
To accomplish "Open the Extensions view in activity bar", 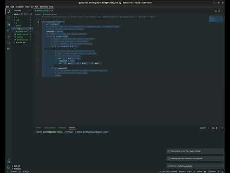I will [9, 37].
